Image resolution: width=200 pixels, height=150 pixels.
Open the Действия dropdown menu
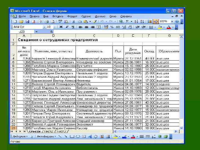tap(20, 137)
